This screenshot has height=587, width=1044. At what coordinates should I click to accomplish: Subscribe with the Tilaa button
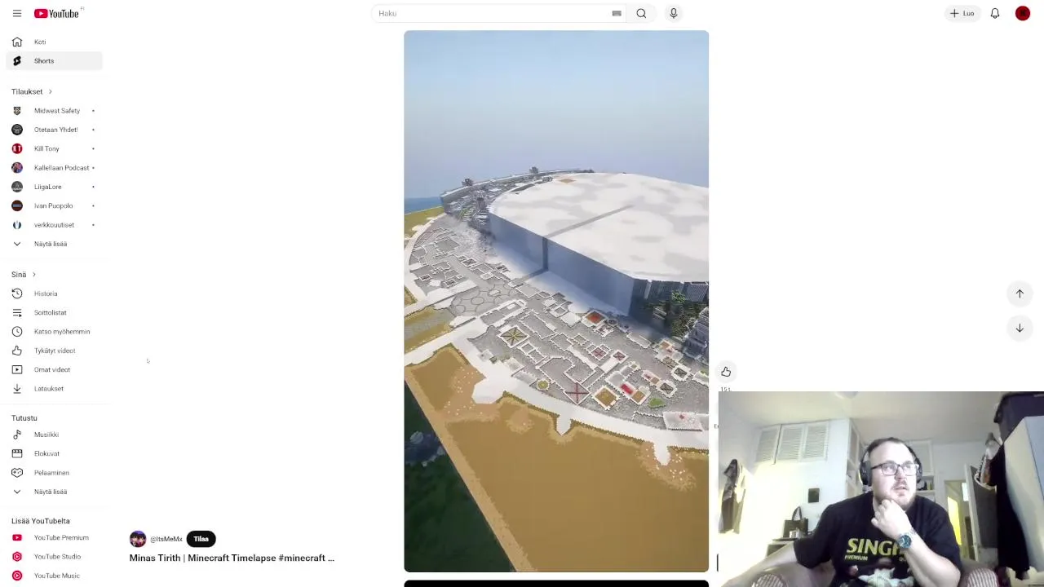click(x=201, y=539)
